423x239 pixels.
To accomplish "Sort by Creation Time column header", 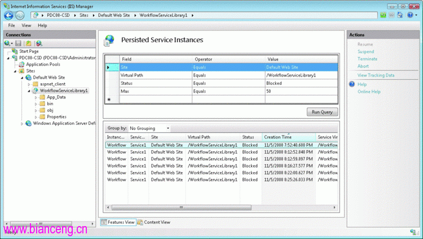I will click(289, 137).
